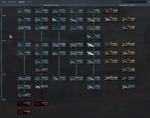Viewport: 150px width, 118px height.
Task: Select the premium Ла-5ФН card
Action: (128, 28)
